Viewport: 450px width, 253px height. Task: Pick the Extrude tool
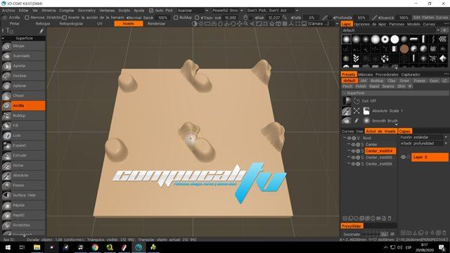(23, 155)
